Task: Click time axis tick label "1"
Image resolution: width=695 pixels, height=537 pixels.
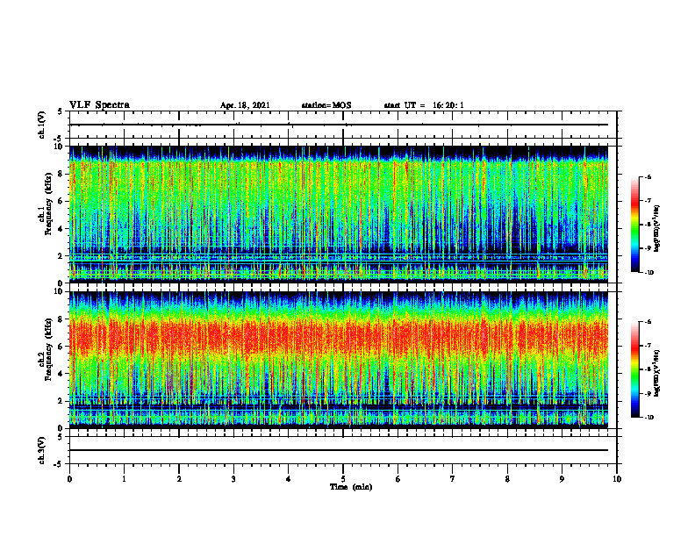Action: coord(124,479)
